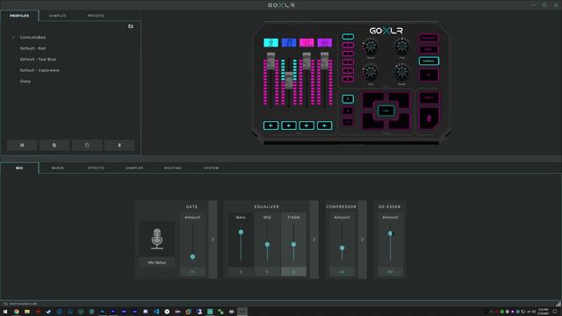Click the Equalizer Treble slider handle
This screenshot has width=562, height=316.
point(293,244)
